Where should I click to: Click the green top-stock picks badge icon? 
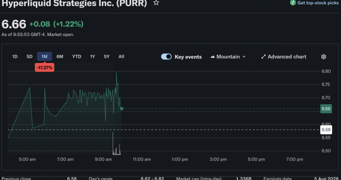click(x=293, y=3)
